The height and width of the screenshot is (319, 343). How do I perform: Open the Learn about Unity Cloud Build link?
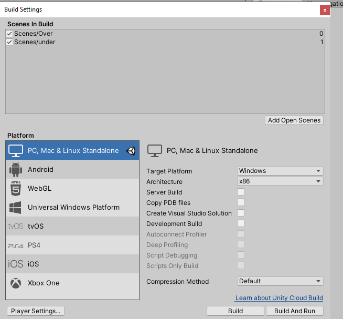279,298
